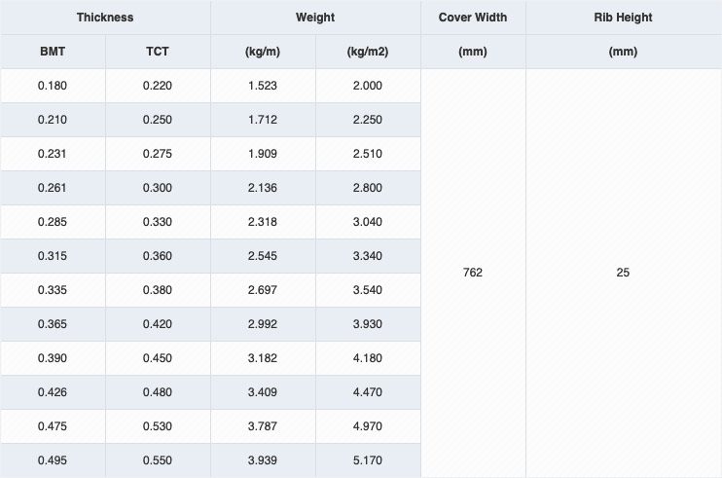Select weight value 5.170
This screenshot has height=478, width=722.
[x=368, y=460]
